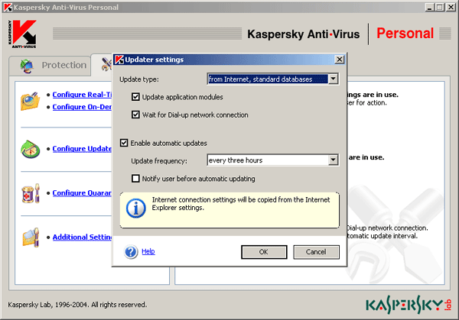Open Configure Updater link
The height and width of the screenshot is (320, 459).
pos(82,149)
